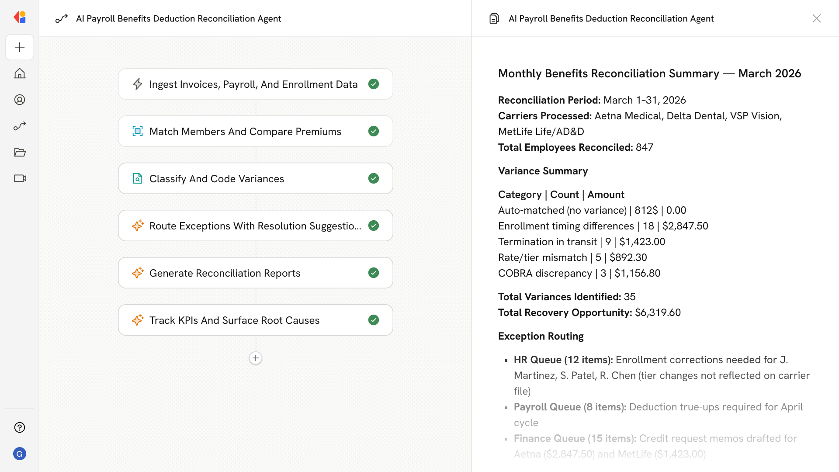This screenshot has width=839, height=472.
Task: Click the plus button in left sidebar
Action: [x=20, y=47]
